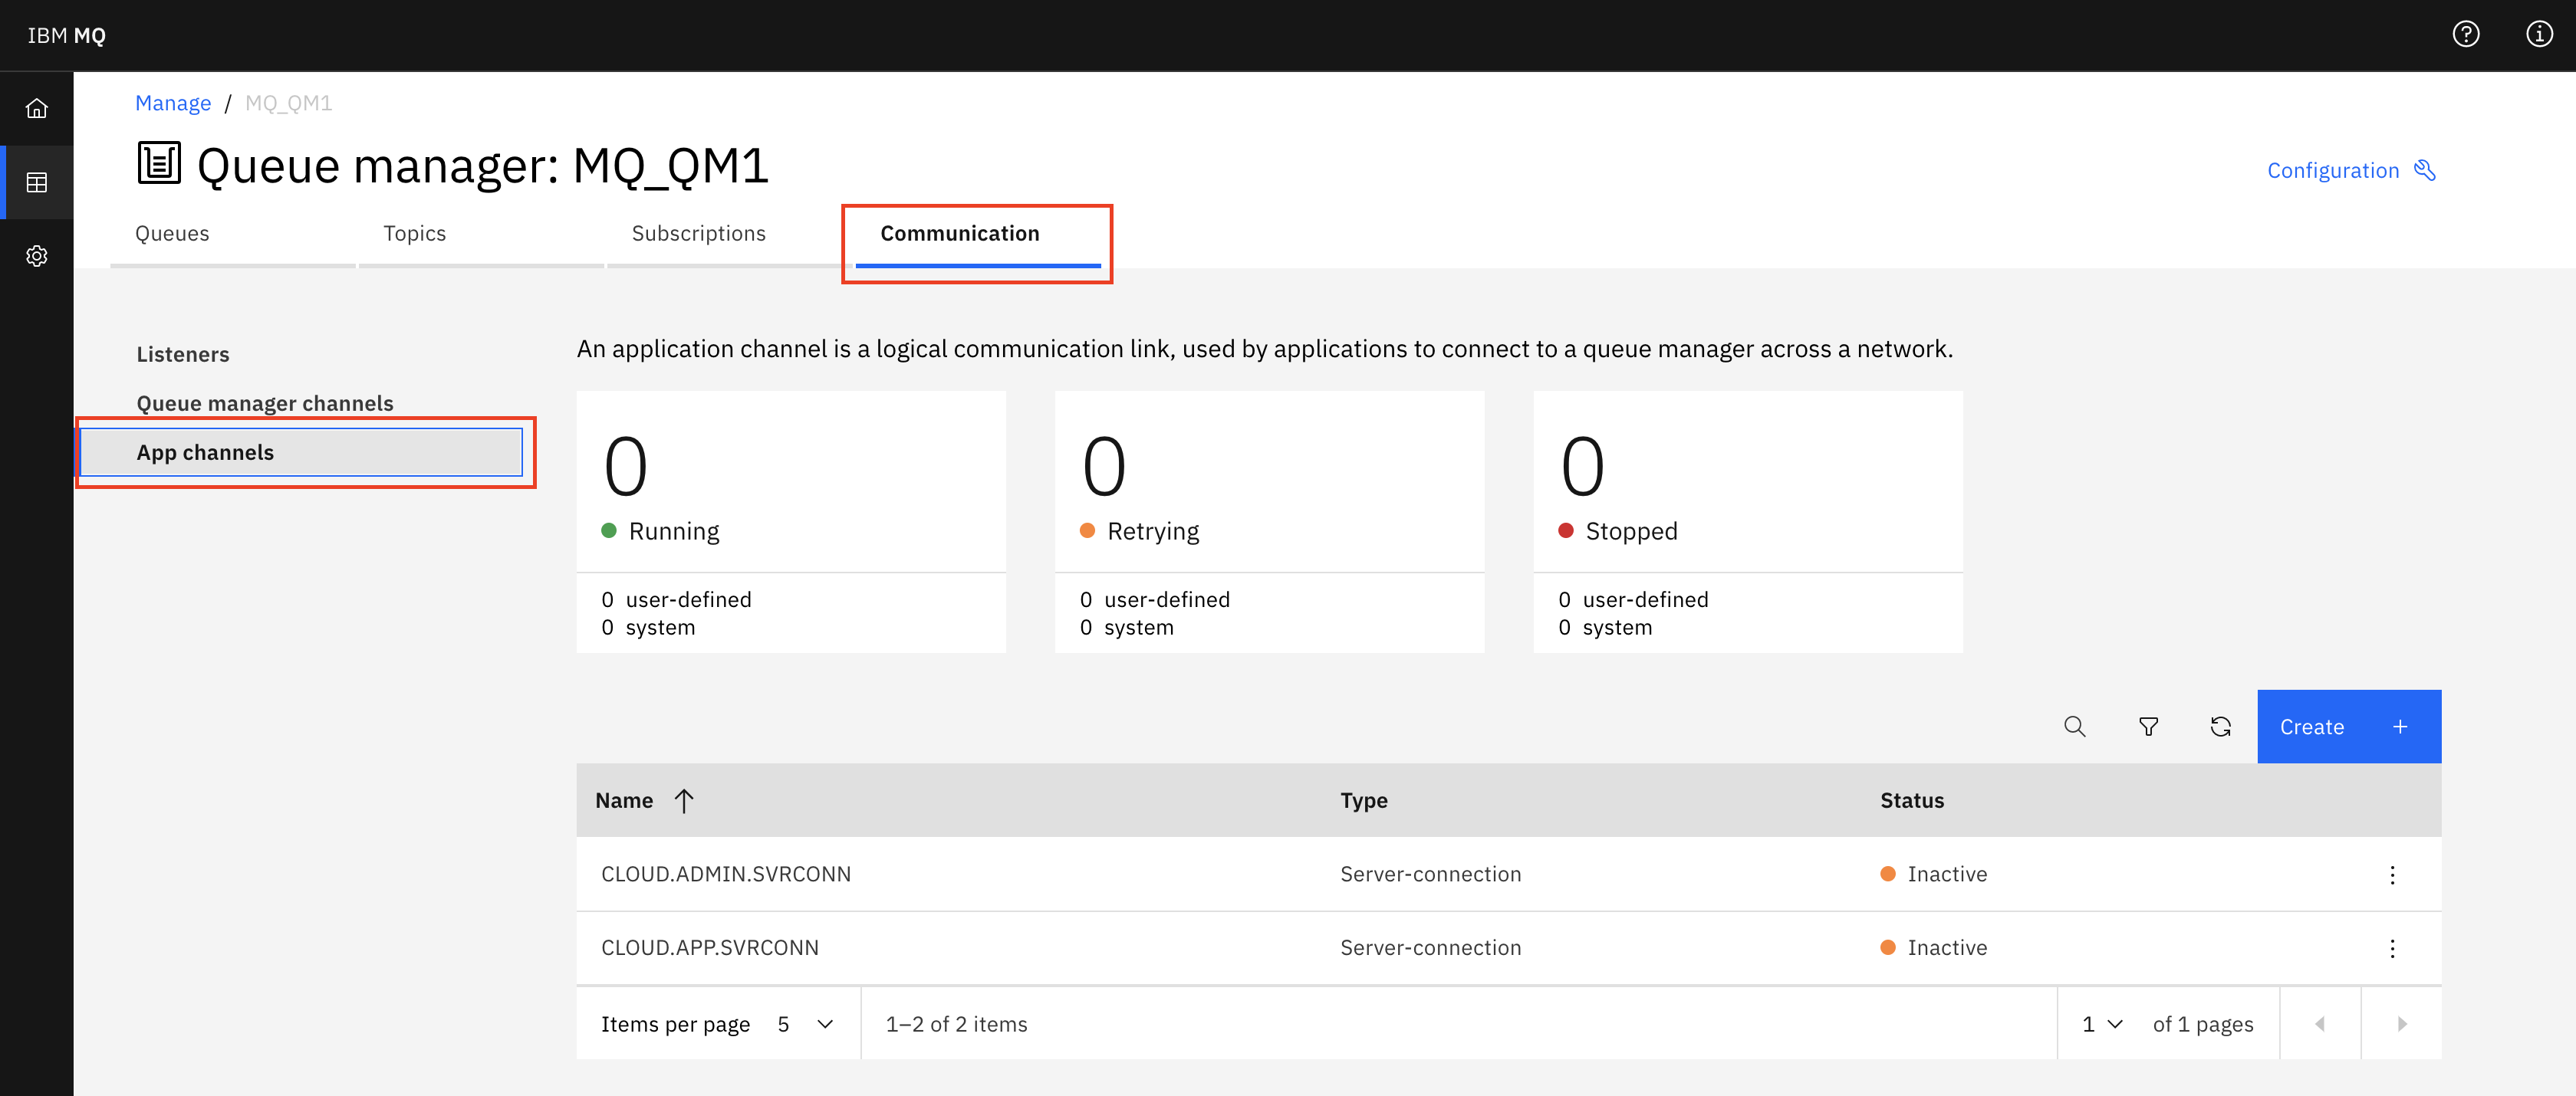Switch to the Topics tab
The image size is (2576, 1096).
click(416, 233)
